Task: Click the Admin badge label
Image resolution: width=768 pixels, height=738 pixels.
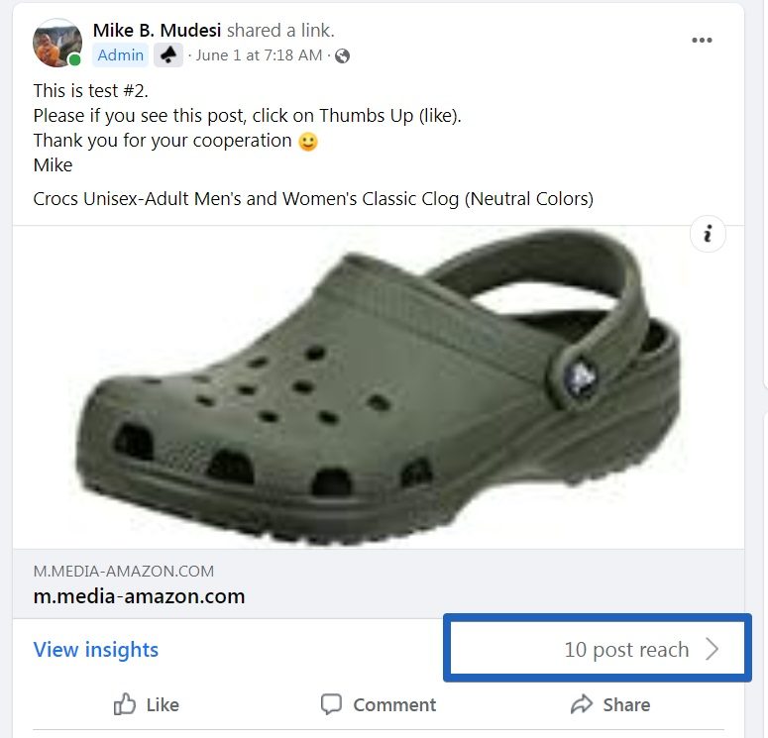Action: [121, 54]
